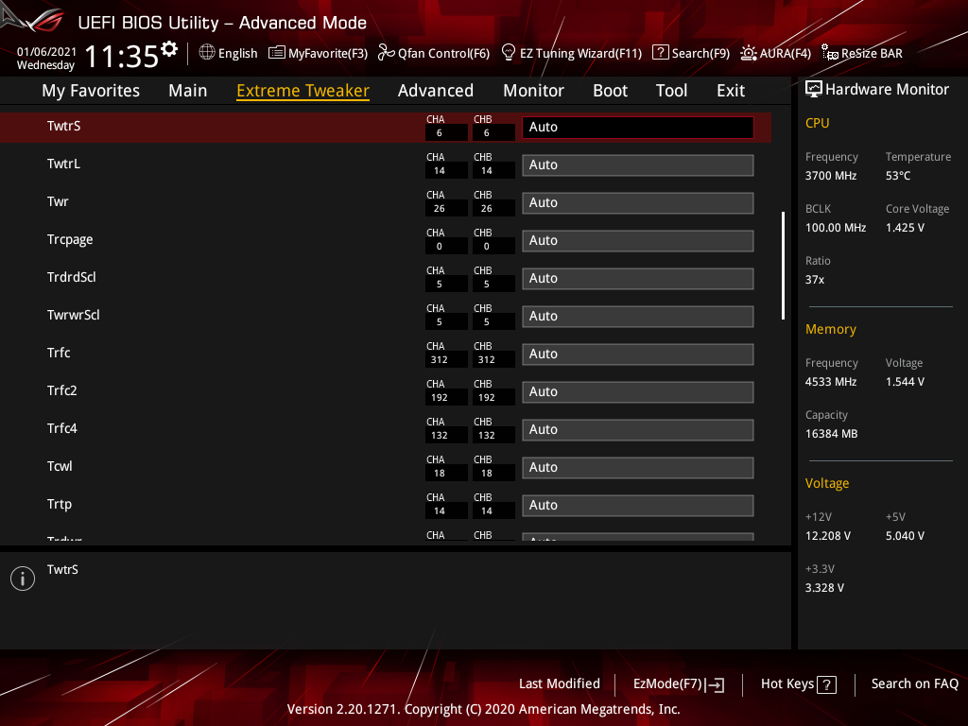Click the Core Voltage 1.425 V reading
Screen dimensions: 968x726
(905, 227)
